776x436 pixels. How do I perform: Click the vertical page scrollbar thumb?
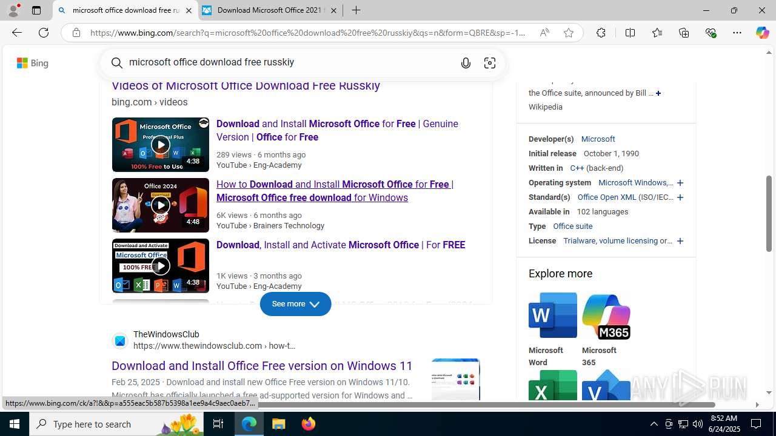pos(769,214)
